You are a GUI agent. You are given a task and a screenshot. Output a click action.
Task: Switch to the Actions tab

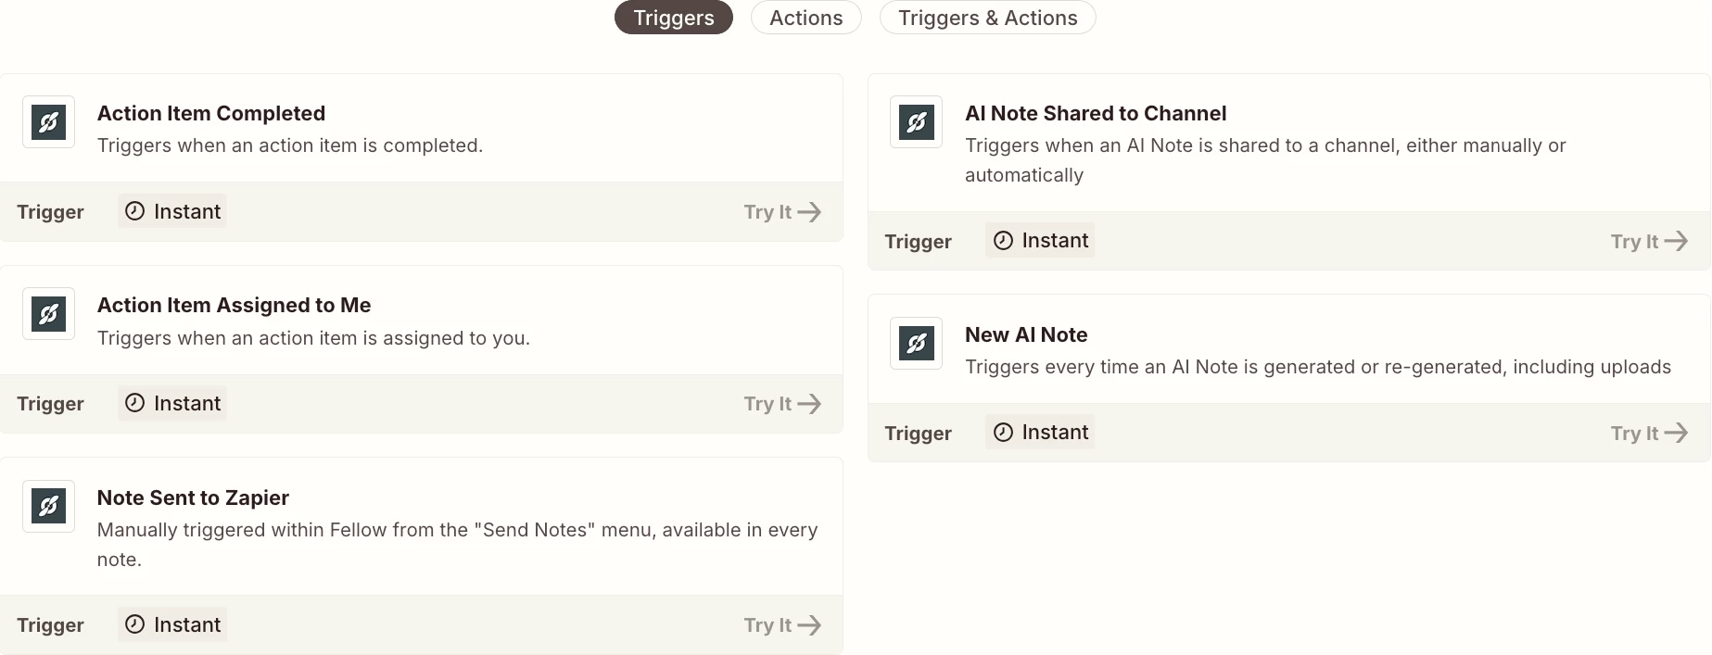805,18
